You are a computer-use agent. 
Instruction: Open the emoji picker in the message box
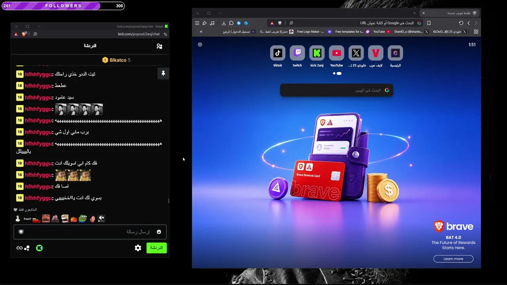tap(159, 232)
